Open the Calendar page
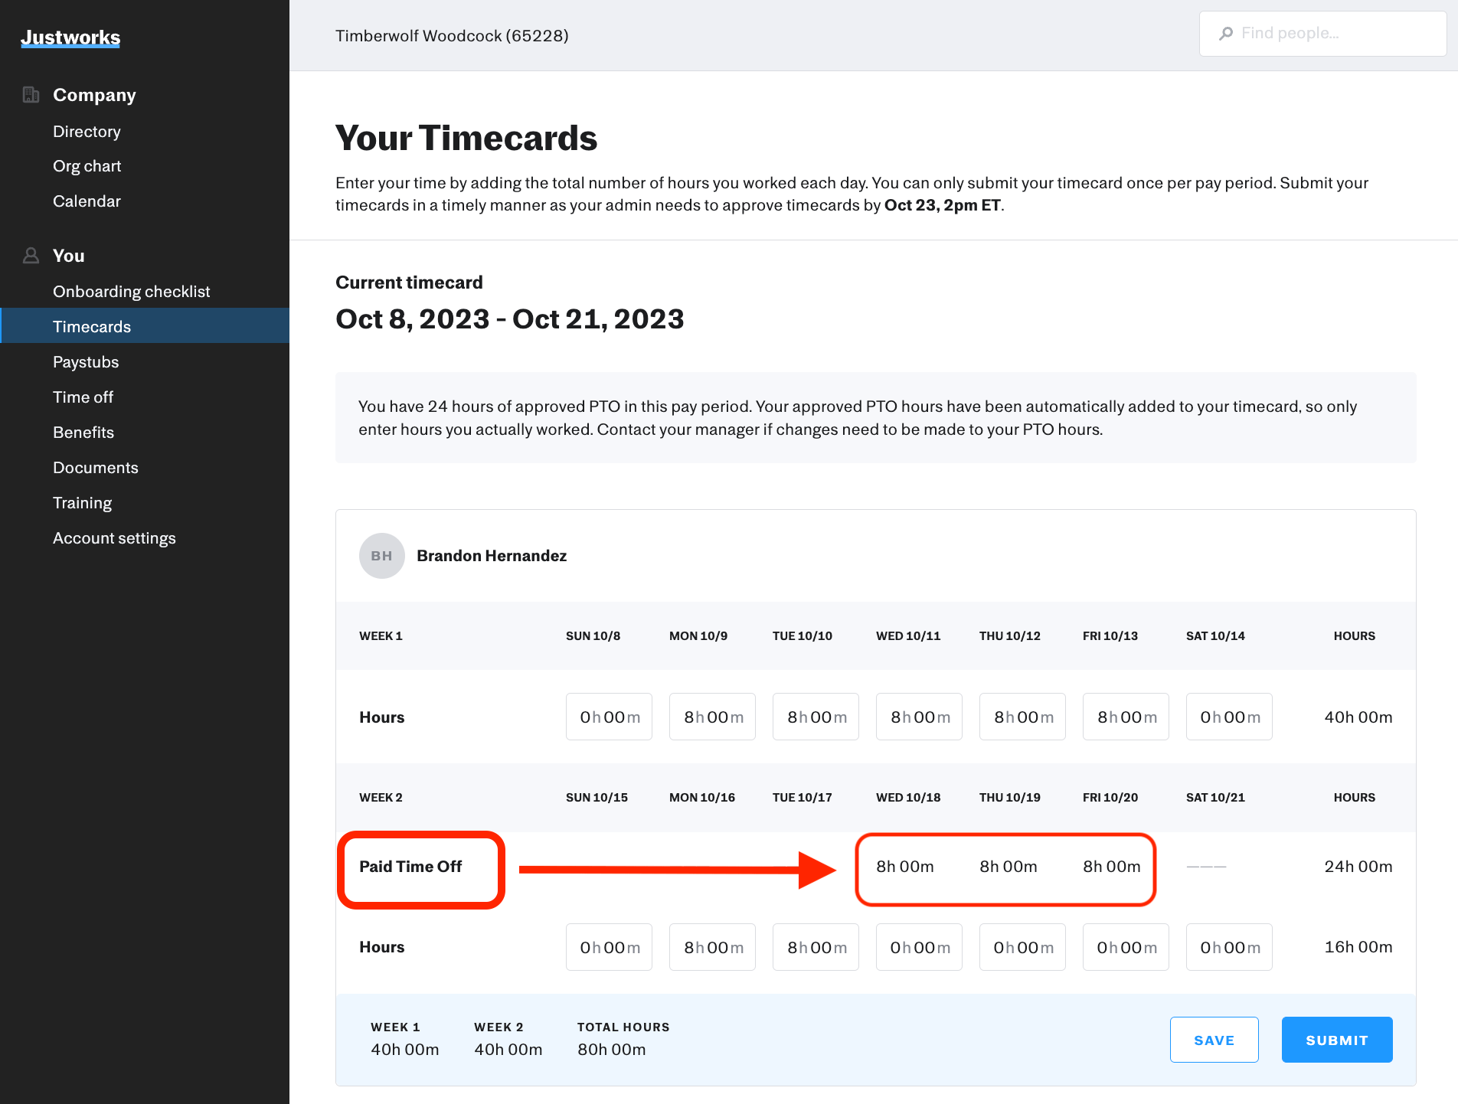 click(x=87, y=201)
